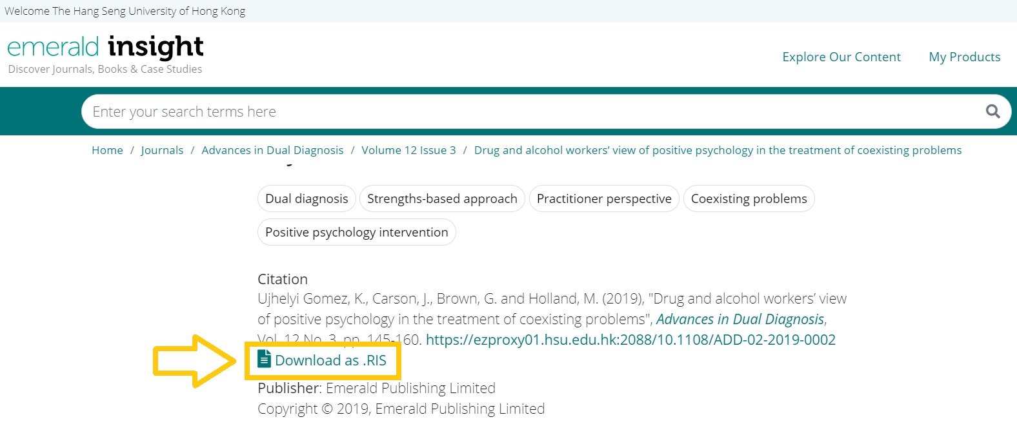The height and width of the screenshot is (435, 1017).
Task: Open the Journals breadcrumb link
Action: pyautogui.click(x=162, y=150)
